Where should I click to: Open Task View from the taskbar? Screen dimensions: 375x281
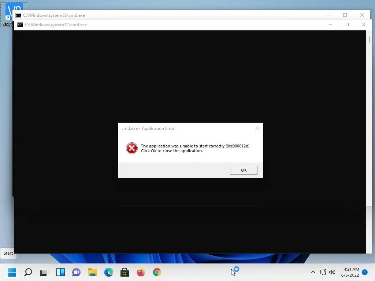tap(44, 272)
